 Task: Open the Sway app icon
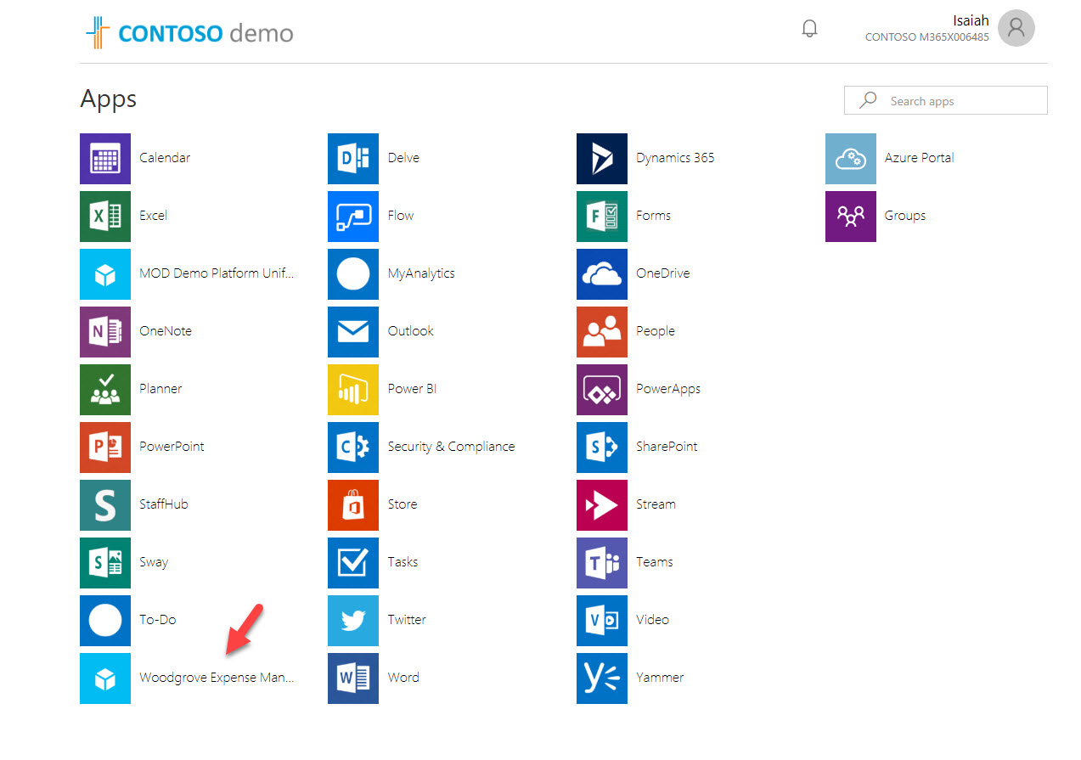click(105, 562)
